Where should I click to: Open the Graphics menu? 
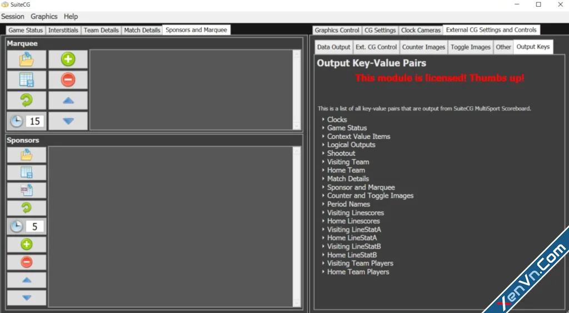(44, 16)
